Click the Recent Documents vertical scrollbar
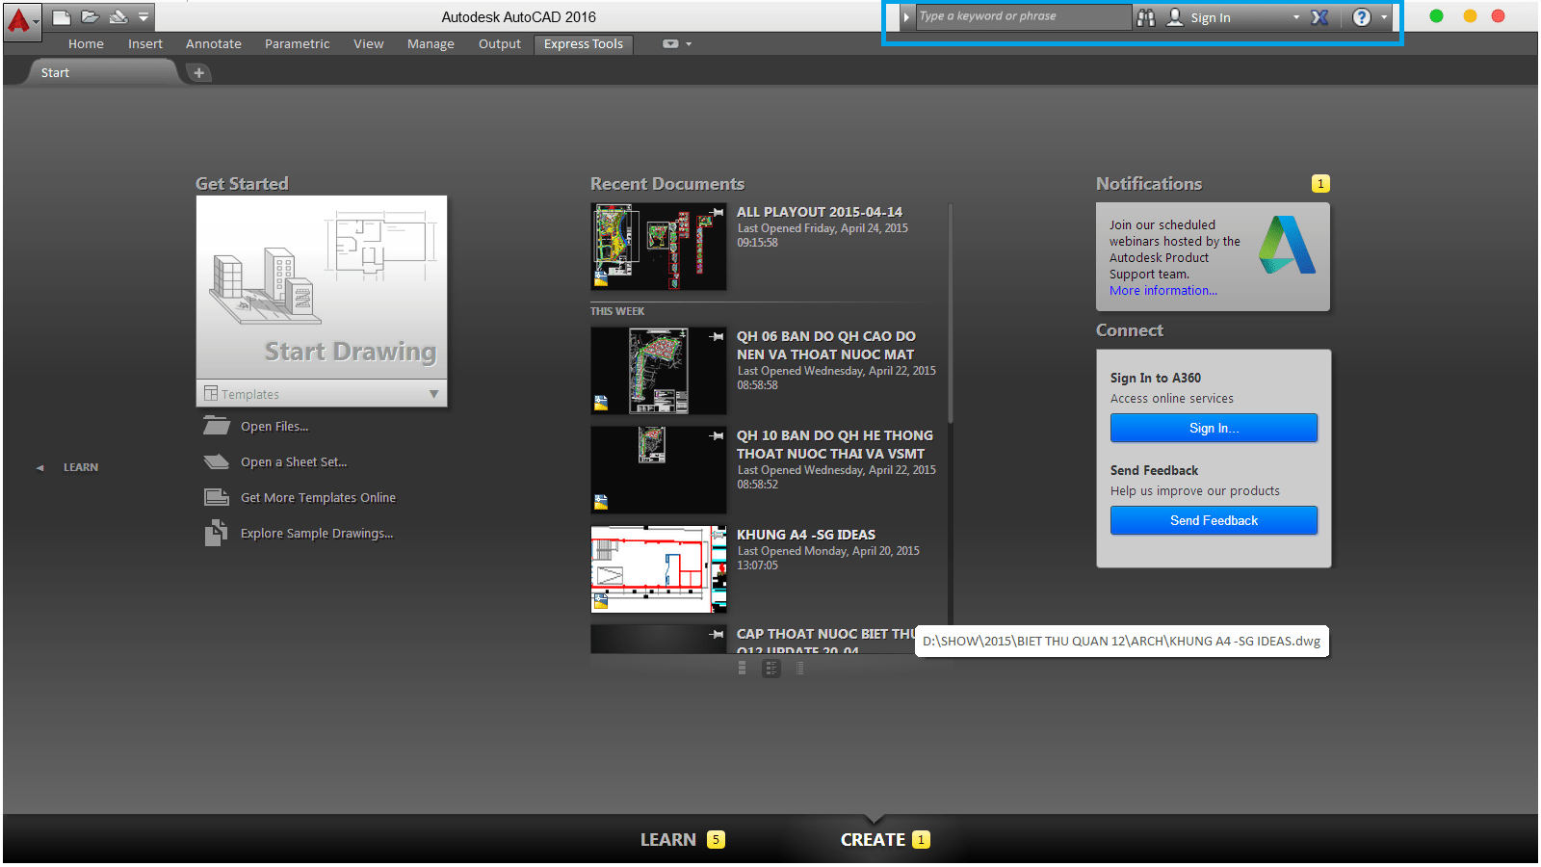Image resolution: width=1541 pixels, height=867 pixels. click(951, 313)
